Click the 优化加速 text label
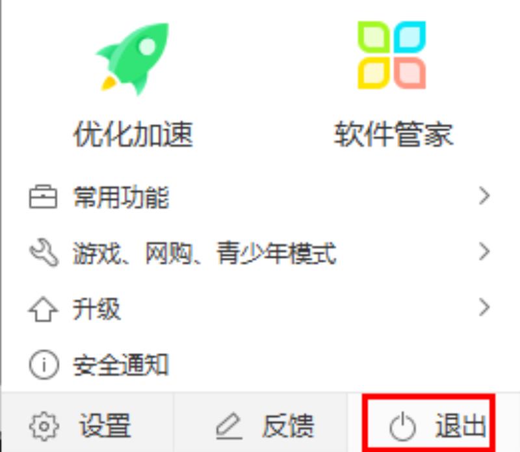Viewport: 520px width, 452px height. click(133, 135)
